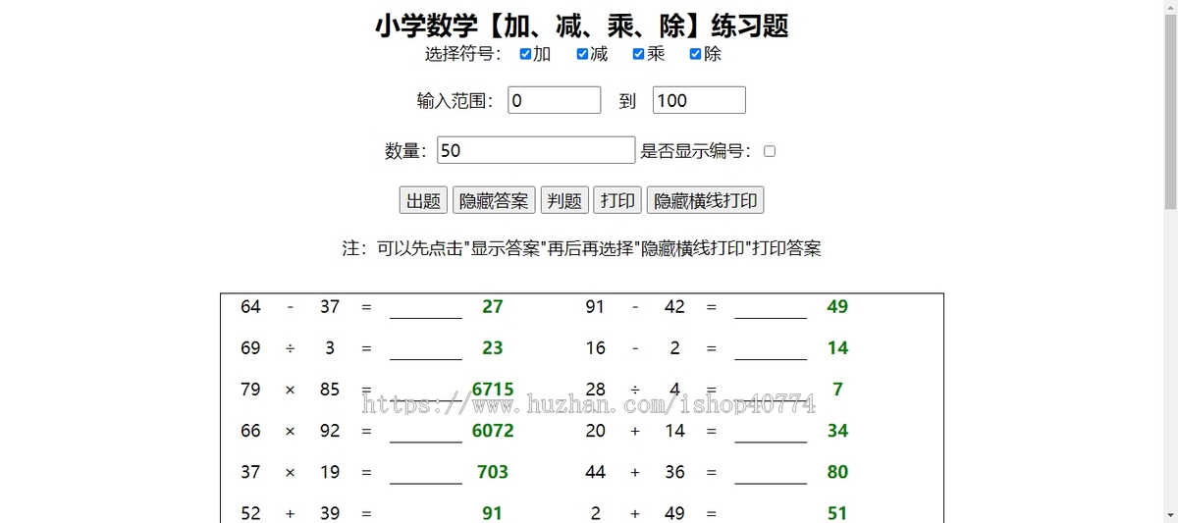The width and height of the screenshot is (1178, 523).
Task: Click the answer blank for 69 ÷ 3
Action: tap(426, 348)
